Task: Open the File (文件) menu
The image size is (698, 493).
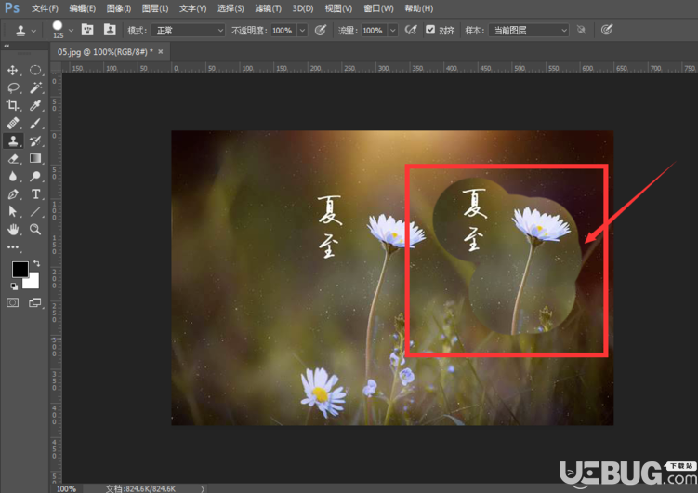Action: tap(45, 8)
